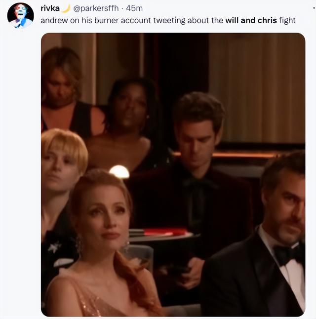Viewport: 316px width, 319px height.
Task: Open the attached photo in the tweet
Action: click(x=173, y=174)
